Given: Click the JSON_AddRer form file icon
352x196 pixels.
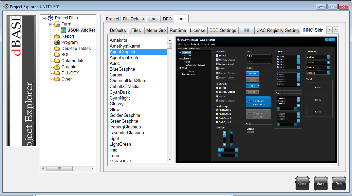Looking at the screenshot, I should point(63,30).
